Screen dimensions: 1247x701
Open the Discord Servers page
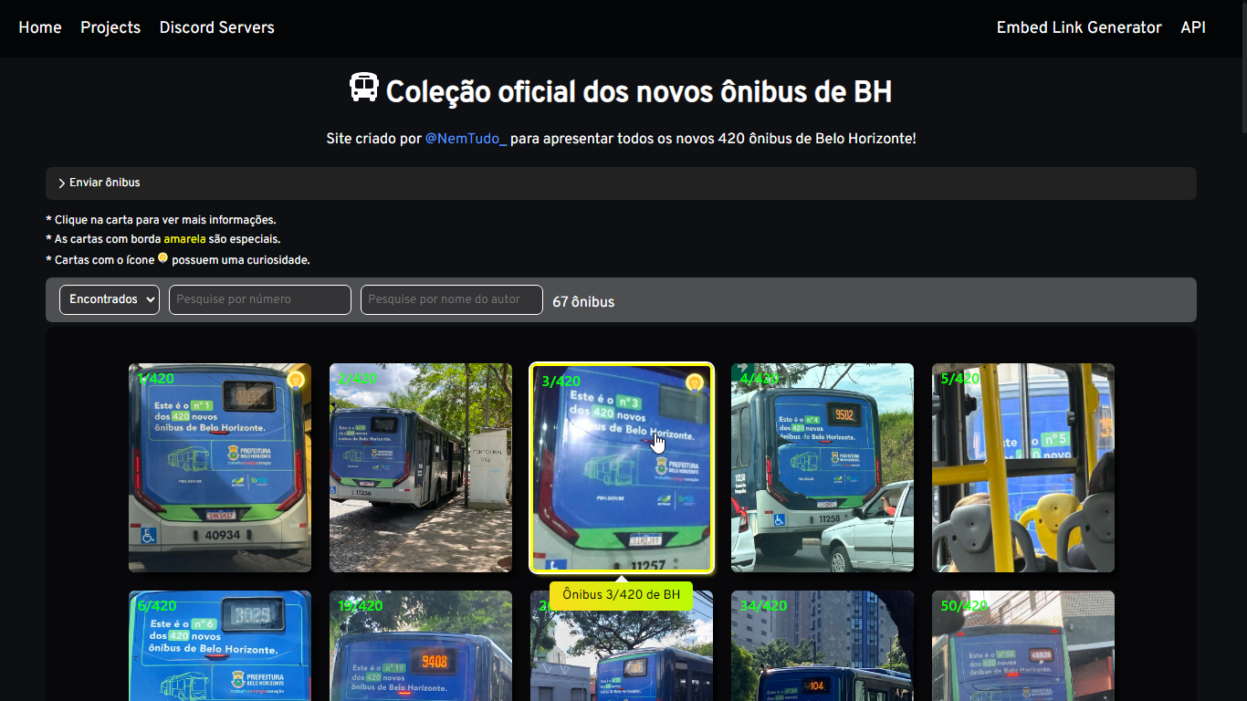[217, 27]
